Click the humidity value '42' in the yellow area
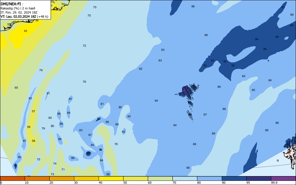Image resolution: width=296 pixels, height=185 pixels. (x=25, y=31)
